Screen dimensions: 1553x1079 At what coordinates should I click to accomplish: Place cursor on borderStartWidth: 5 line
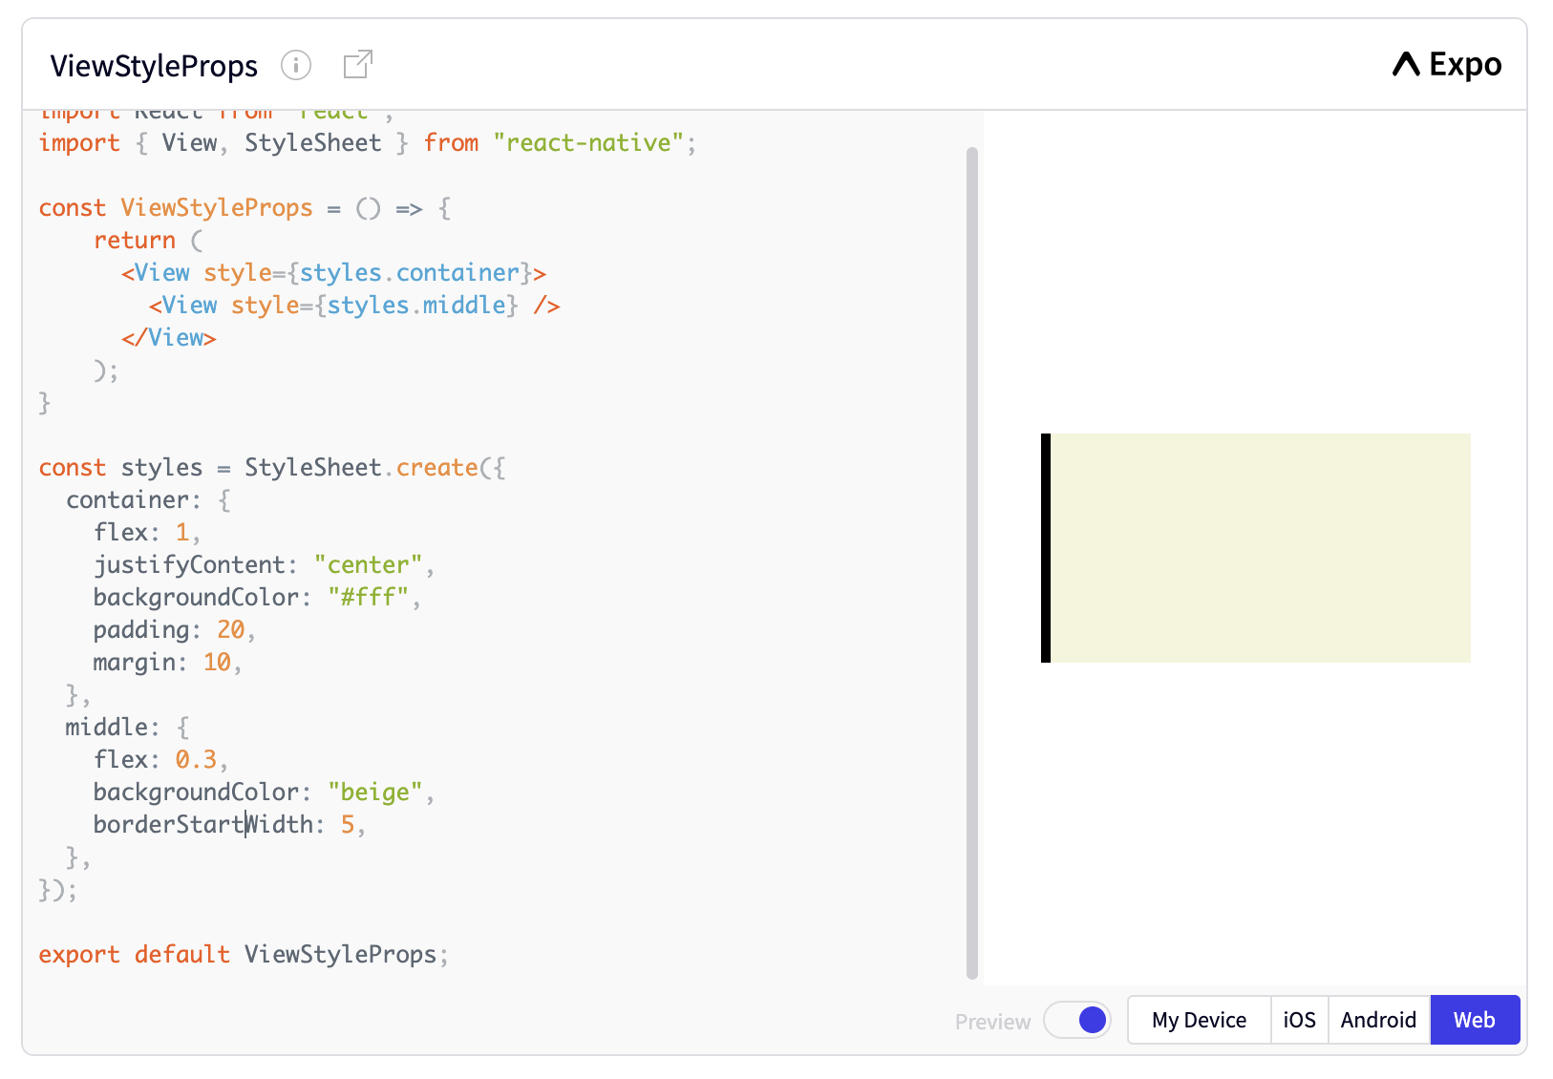click(229, 824)
